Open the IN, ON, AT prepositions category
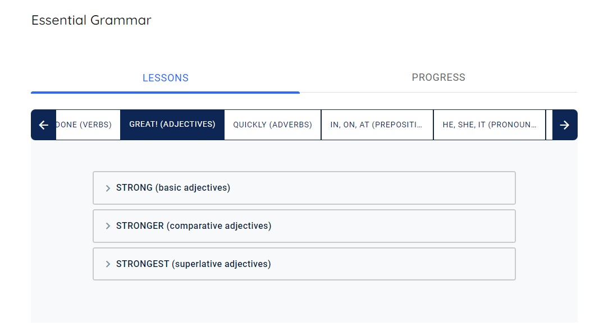Screen dimensions: 599x336 pos(377,125)
